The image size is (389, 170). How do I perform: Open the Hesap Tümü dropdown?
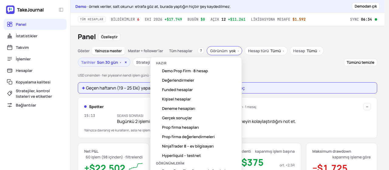(307, 51)
